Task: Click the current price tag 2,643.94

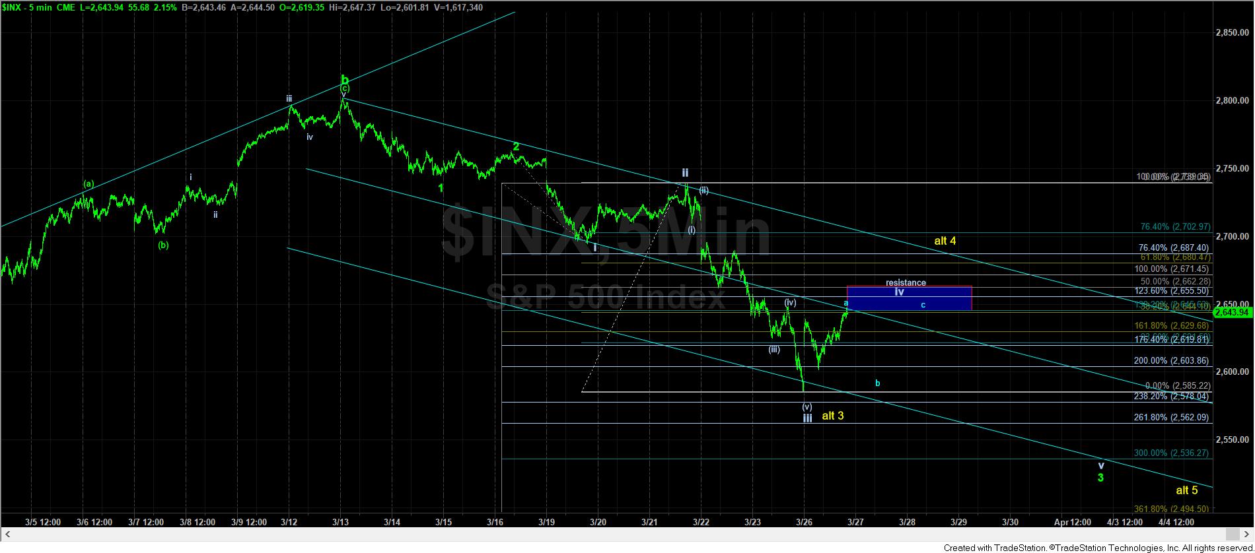Action: [x=1233, y=312]
